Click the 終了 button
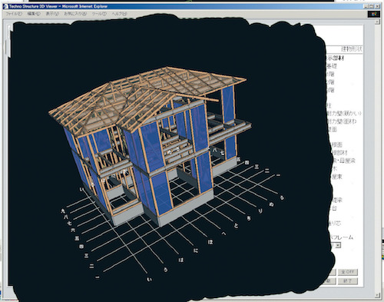This screenshot has width=384, height=302. [x=348, y=281]
